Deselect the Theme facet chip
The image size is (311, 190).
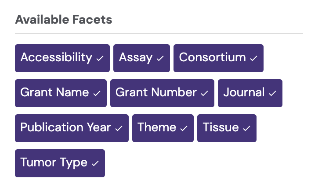[163, 128]
